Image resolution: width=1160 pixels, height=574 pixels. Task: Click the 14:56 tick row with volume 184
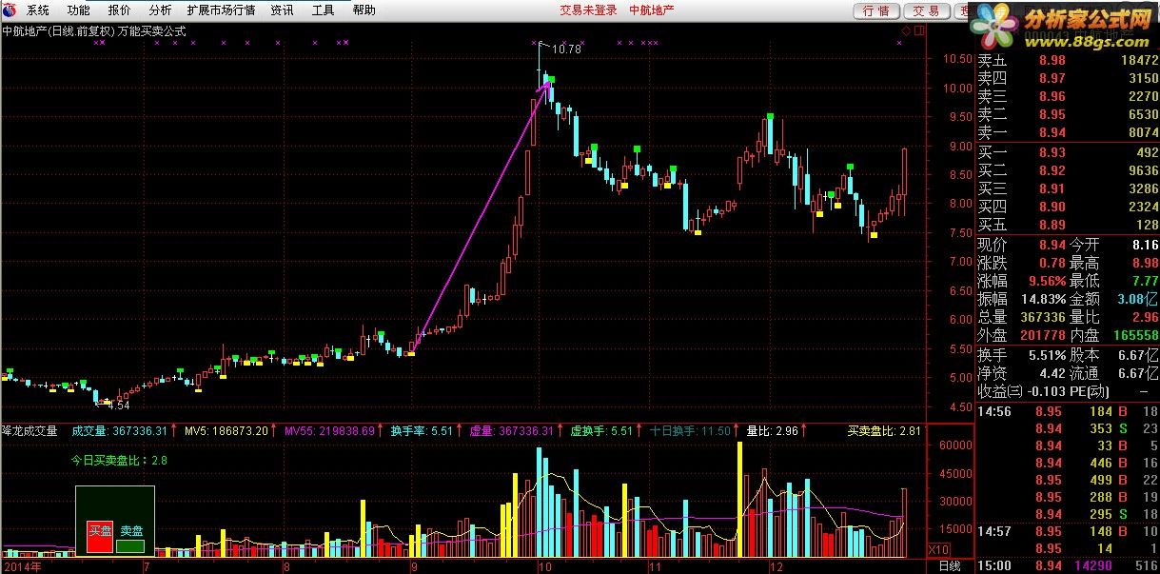pyautogui.click(x=1068, y=411)
